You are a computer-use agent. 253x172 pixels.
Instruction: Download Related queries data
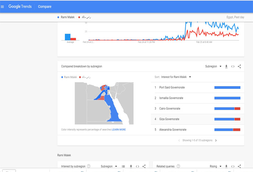coord(226,166)
